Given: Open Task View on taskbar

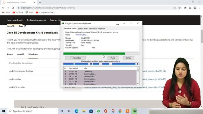Looking at the screenshot, I should point(69,111).
